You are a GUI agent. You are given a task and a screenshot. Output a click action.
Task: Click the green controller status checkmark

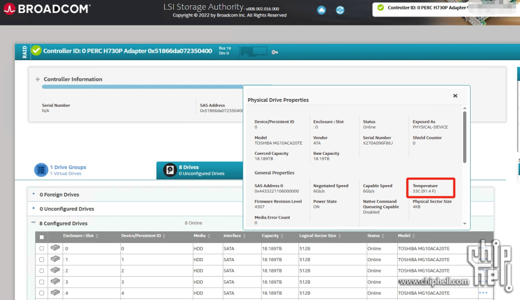(36, 51)
